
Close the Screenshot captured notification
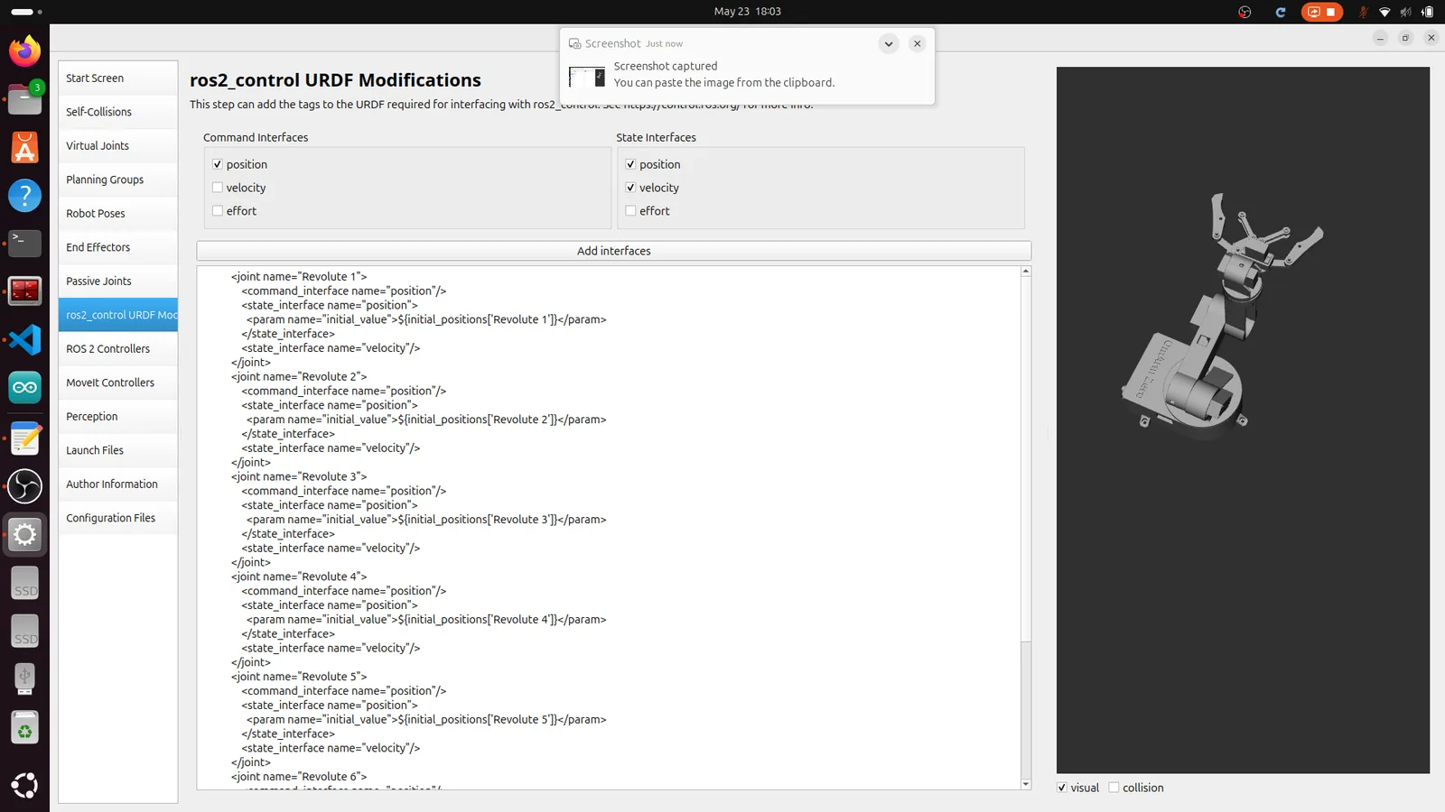(917, 43)
